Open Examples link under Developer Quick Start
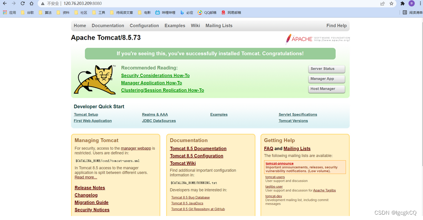This screenshot has width=423, height=220. (x=219, y=115)
